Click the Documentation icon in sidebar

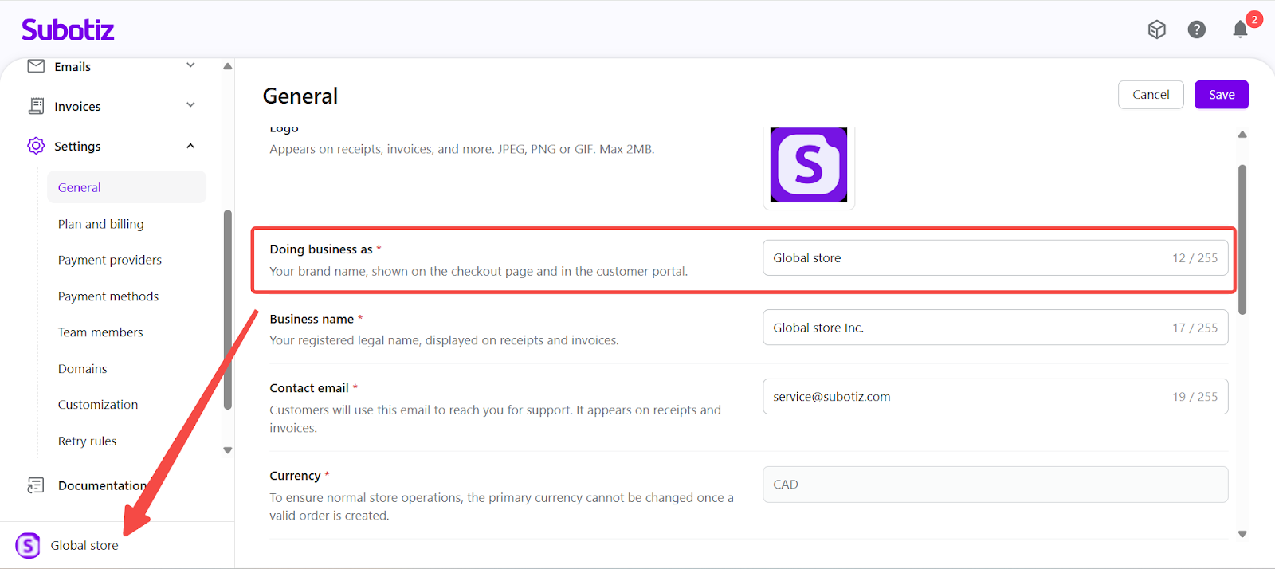coord(36,485)
